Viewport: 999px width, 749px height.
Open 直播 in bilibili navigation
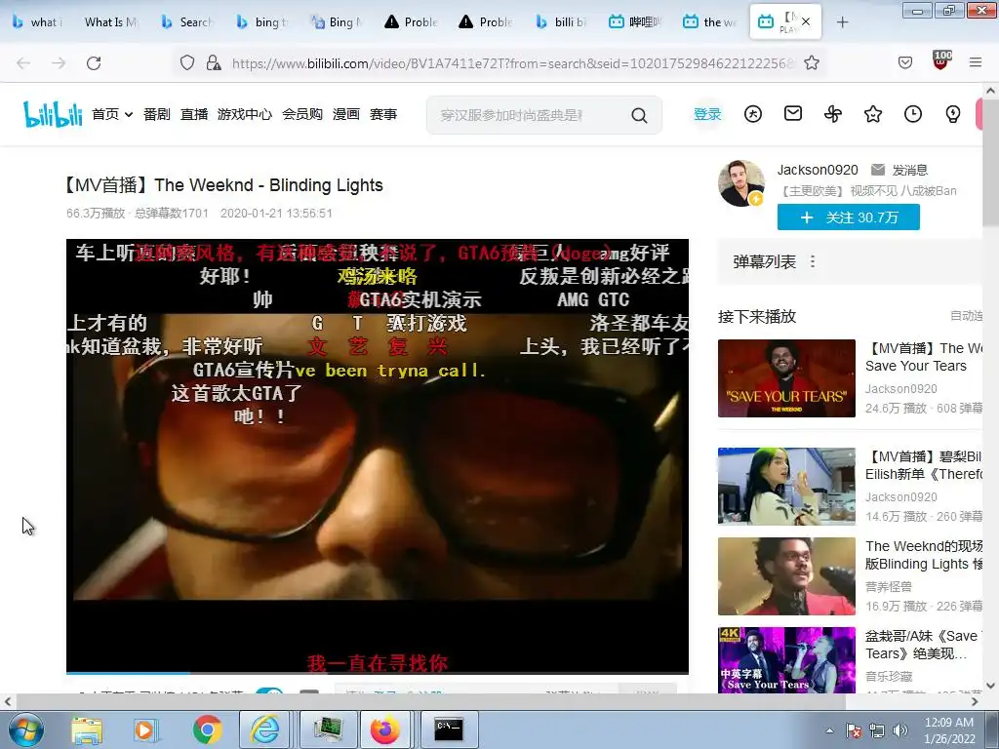point(194,114)
